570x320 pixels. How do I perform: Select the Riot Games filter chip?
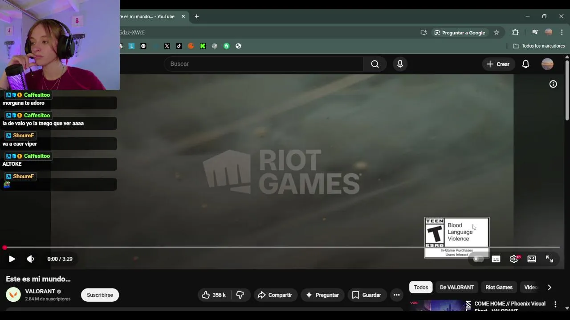499,288
